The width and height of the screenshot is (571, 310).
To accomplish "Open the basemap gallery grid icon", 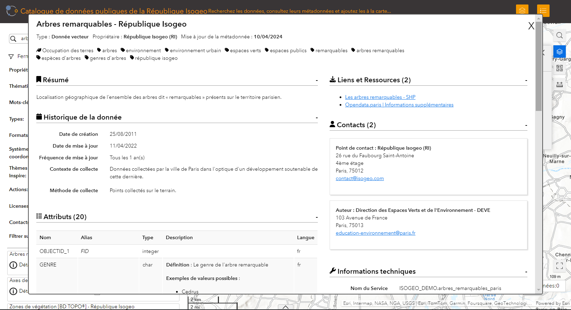I will (560, 68).
